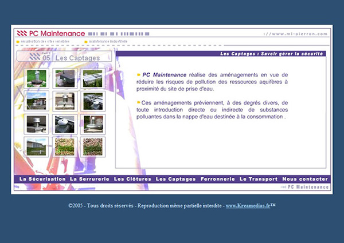Viewport: 344px width, 243px height.
Task: Open second-row left thumbnail with blue sky
Action: [x=37, y=101]
